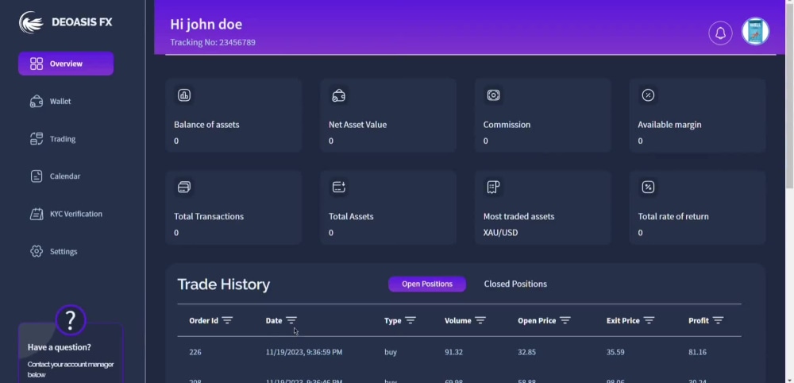Sort by Date filter icon

point(291,320)
